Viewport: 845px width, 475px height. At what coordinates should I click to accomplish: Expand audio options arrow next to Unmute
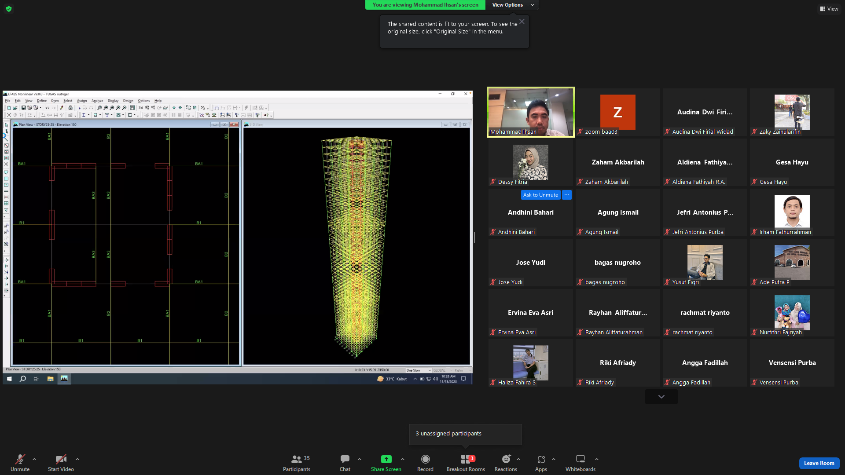pyautogui.click(x=34, y=459)
